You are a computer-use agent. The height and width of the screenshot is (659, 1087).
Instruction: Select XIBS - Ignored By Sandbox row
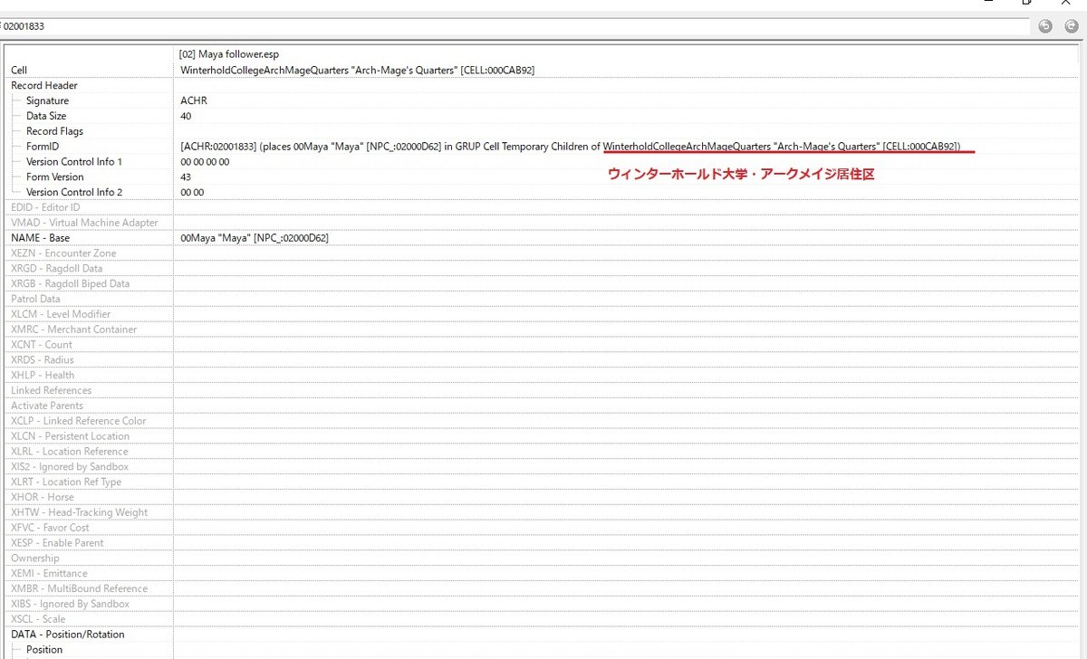[70, 604]
